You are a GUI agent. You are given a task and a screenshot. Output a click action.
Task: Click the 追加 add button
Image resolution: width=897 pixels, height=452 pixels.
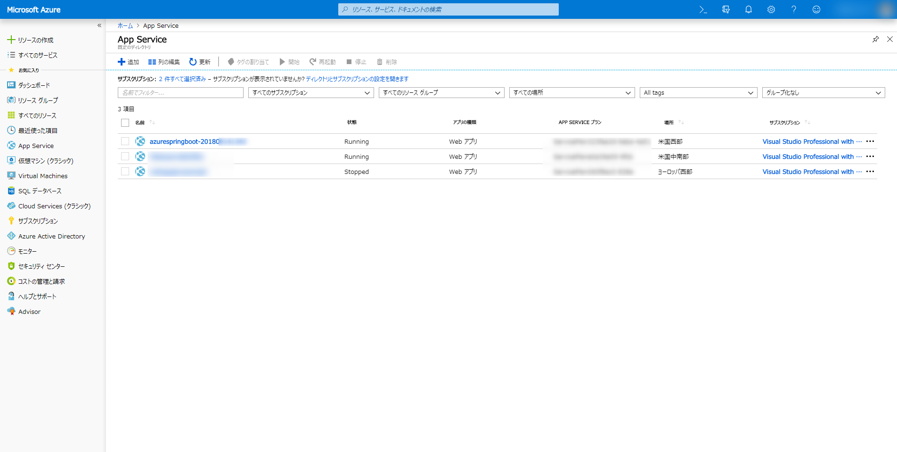pyautogui.click(x=128, y=62)
